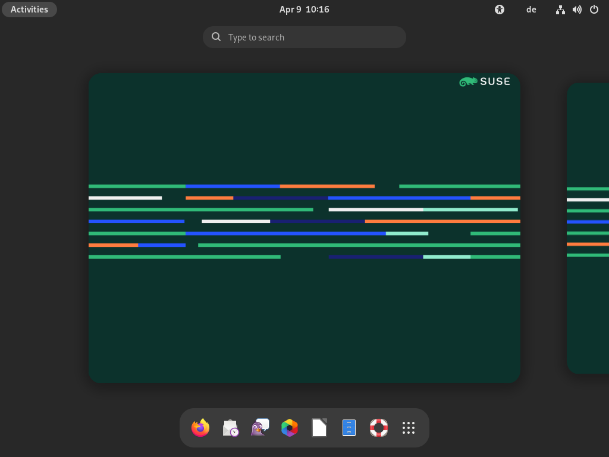609x457 pixels.
Task: Launch LibreOffice from the dock
Action: [319, 428]
